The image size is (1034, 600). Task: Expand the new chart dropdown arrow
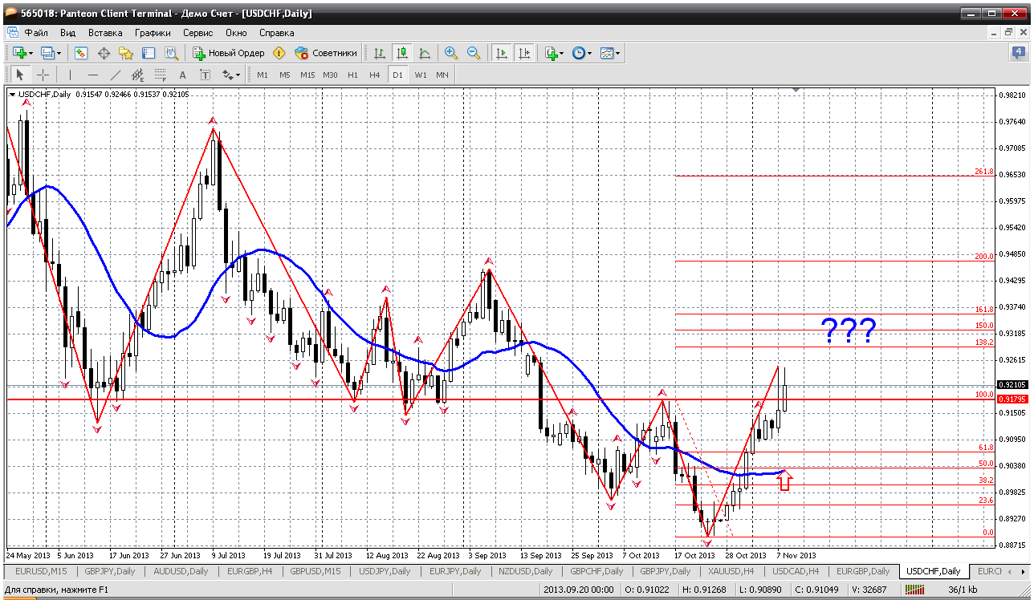[x=31, y=53]
